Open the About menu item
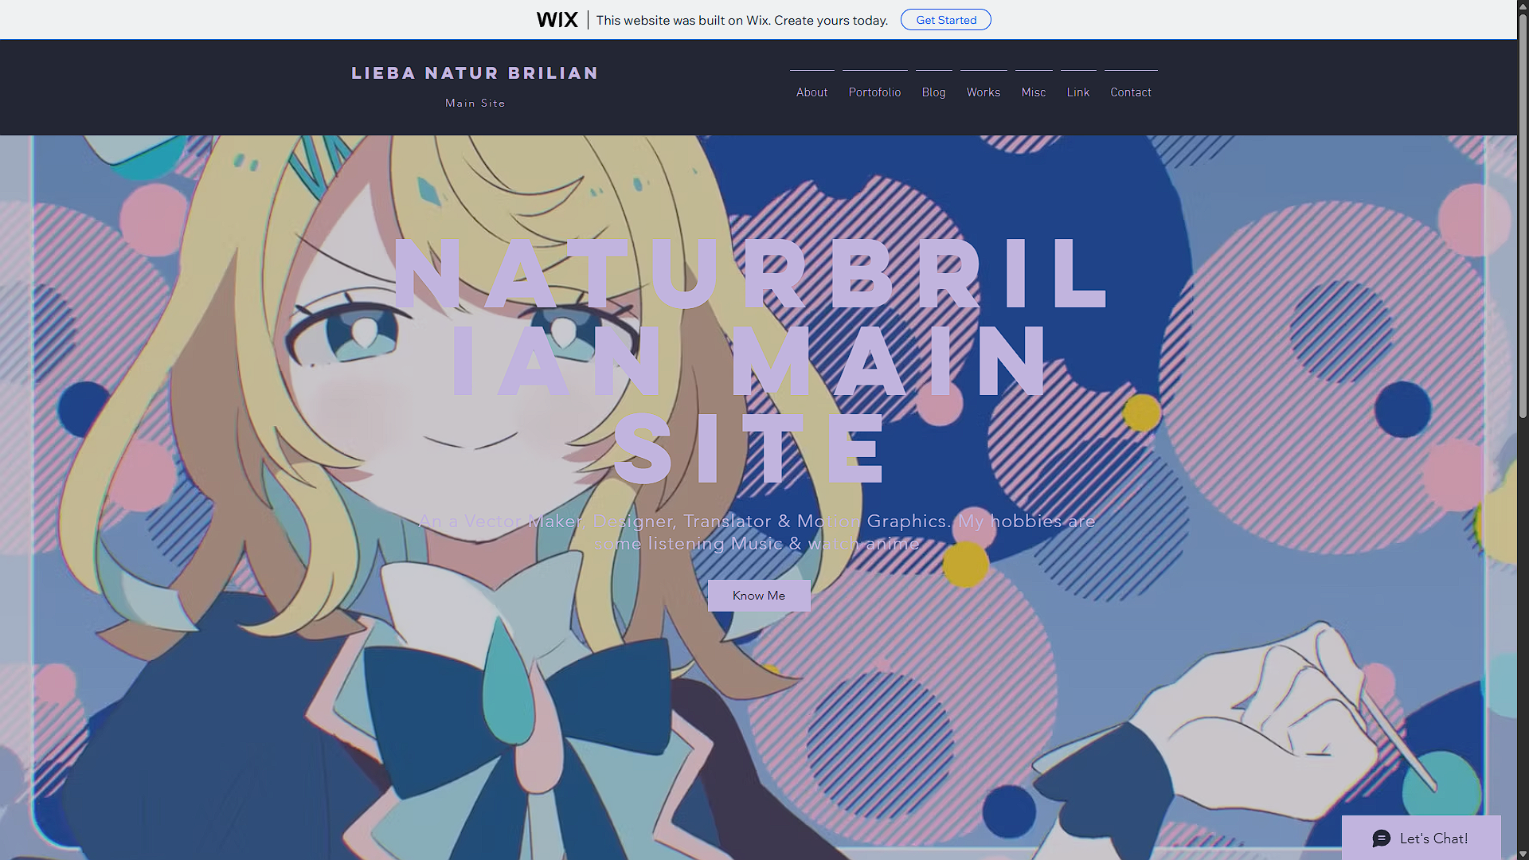1529x860 pixels. pyautogui.click(x=811, y=92)
